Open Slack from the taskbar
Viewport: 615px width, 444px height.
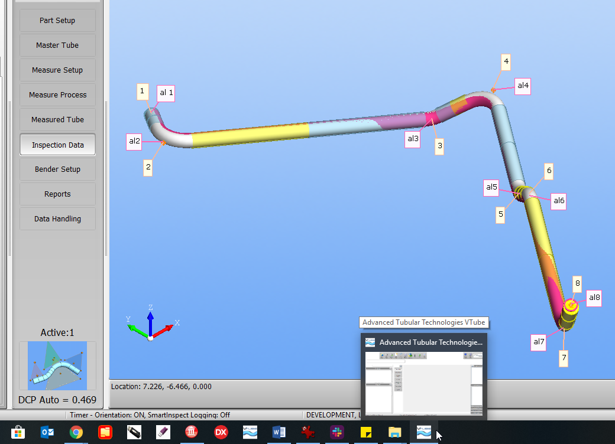click(336, 433)
